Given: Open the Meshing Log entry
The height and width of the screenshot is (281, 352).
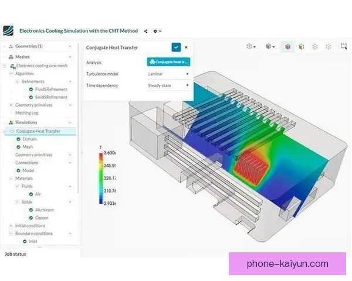Looking at the screenshot, I should click(x=26, y=114).
